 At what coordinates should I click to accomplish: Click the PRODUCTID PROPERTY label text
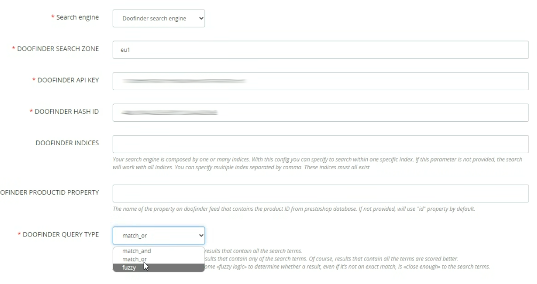[x=50, y=193]
